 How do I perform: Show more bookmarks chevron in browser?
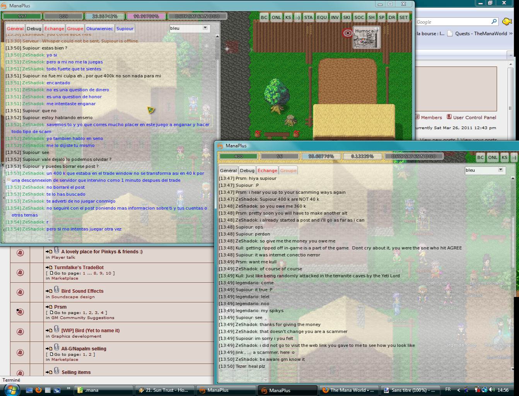tap(511, 34)
